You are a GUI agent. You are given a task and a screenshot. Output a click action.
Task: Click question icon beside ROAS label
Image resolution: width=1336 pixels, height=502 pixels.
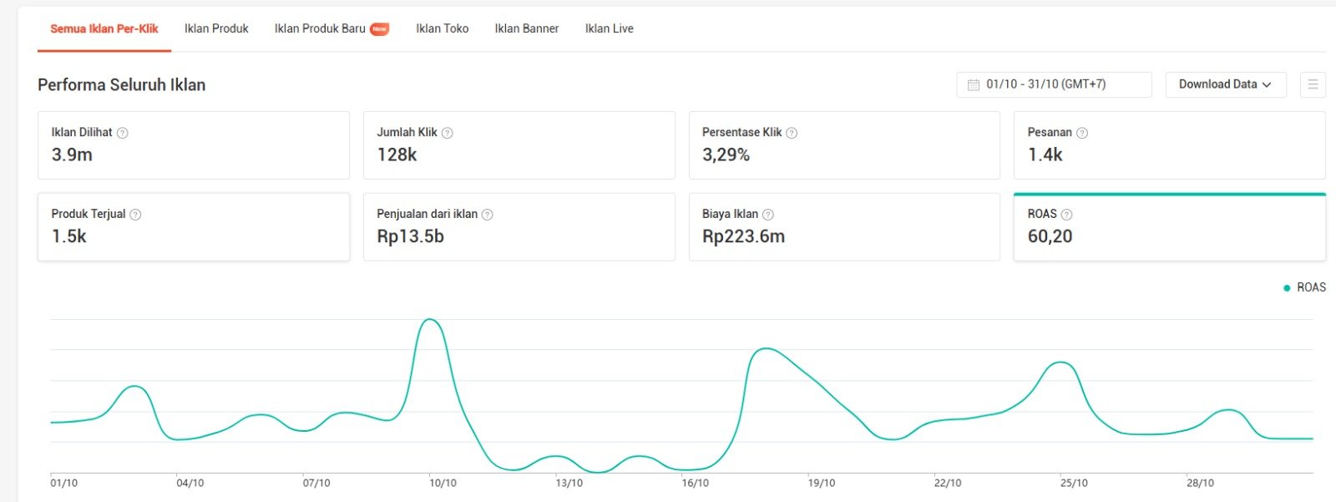(x=1066, y=215)
